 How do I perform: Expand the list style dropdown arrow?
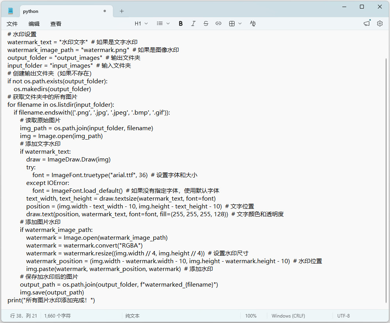pyautogui.click(x=168, y=23)
